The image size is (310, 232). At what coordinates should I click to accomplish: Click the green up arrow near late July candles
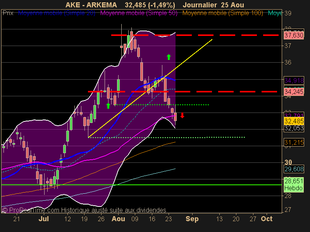108,106
